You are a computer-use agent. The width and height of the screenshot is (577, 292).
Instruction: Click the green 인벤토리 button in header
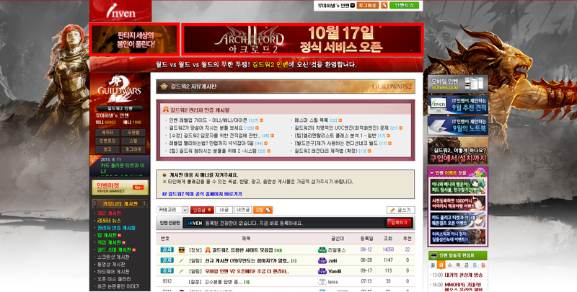point(404,5)
